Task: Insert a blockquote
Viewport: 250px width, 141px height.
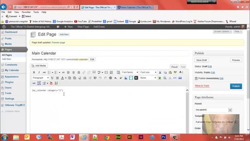Action: coord(63,72)
